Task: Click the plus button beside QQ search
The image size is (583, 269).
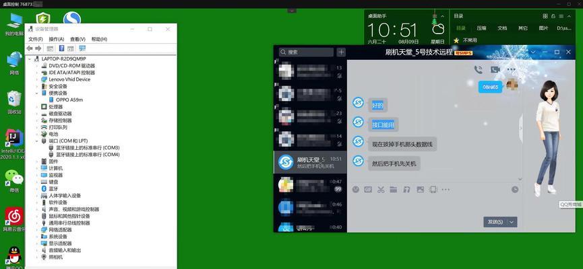Action: (341, 52)
